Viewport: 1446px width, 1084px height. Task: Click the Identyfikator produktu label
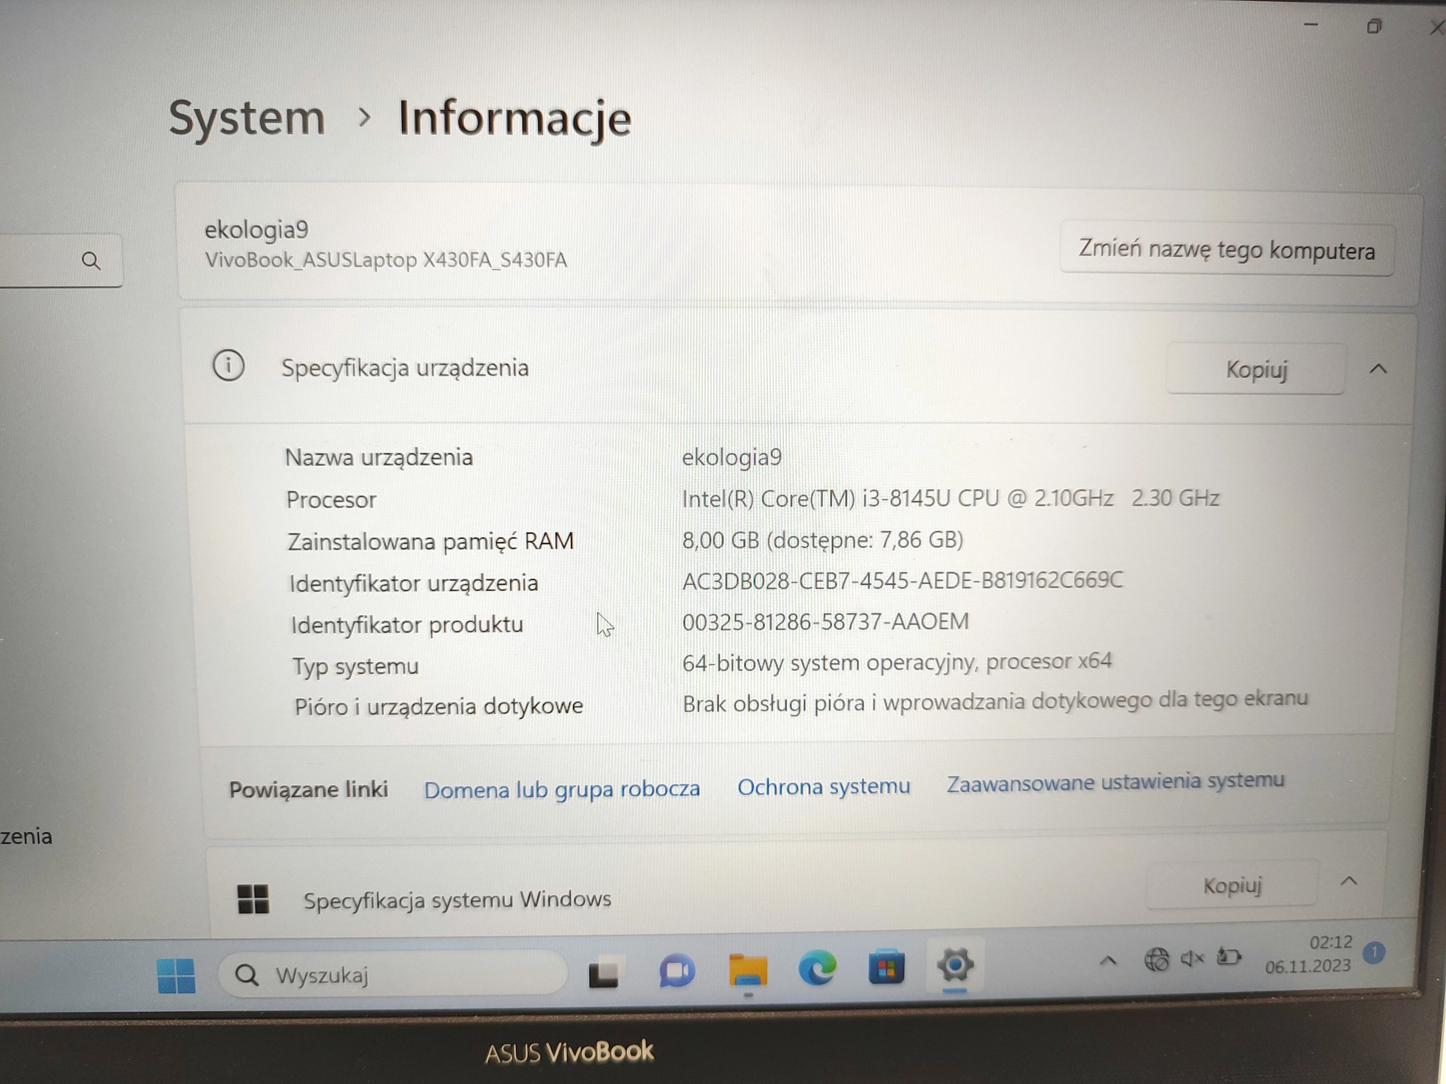click(x=407, y=625)
